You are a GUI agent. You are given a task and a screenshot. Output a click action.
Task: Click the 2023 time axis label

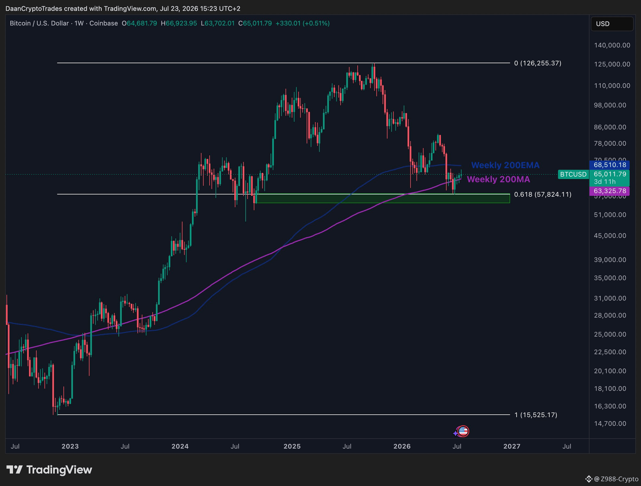pos(70,446)
